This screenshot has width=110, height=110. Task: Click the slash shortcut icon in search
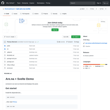pyautogui.click(x=94, y=3)
